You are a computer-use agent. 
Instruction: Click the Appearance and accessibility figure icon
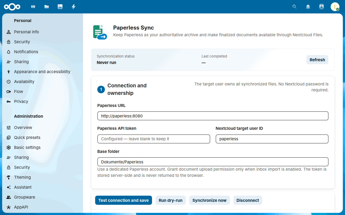pos(9,72)
